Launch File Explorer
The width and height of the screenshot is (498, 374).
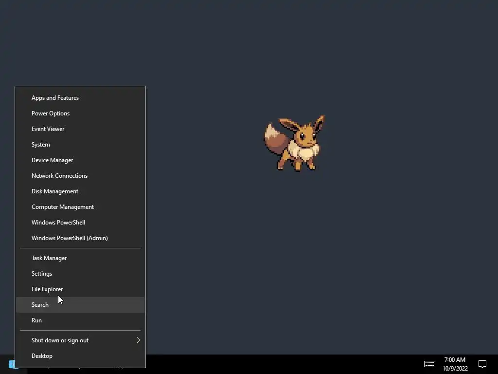tap(80, 289)
